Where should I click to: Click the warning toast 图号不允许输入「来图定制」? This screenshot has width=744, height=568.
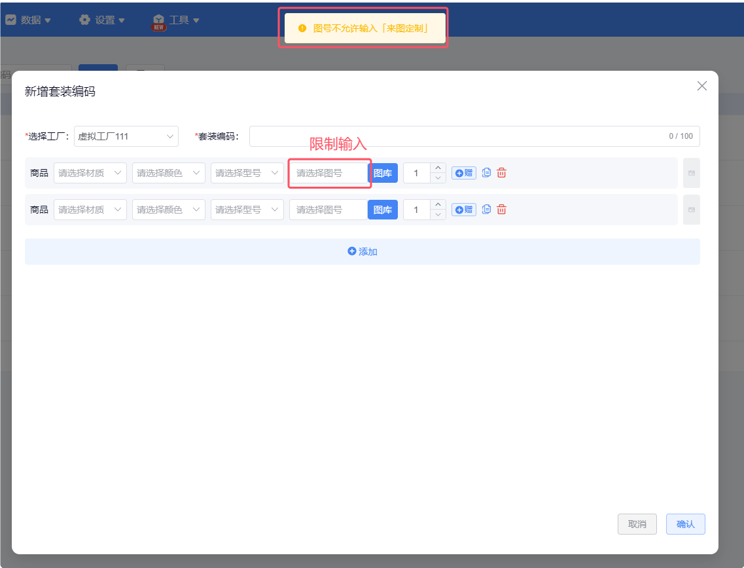pos(365,28)
